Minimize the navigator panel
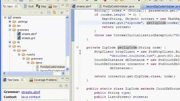 click(63, 5)
